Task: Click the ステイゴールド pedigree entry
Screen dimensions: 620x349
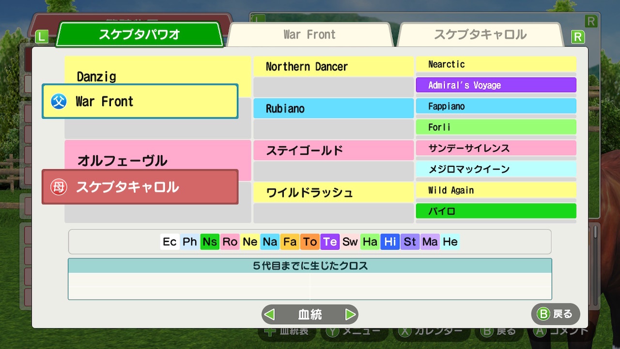Action: (333, 151)
